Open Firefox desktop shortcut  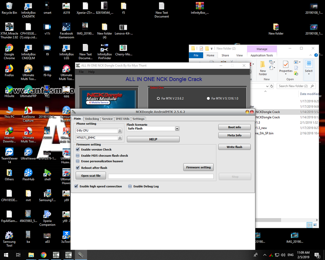tap(9, 71)
